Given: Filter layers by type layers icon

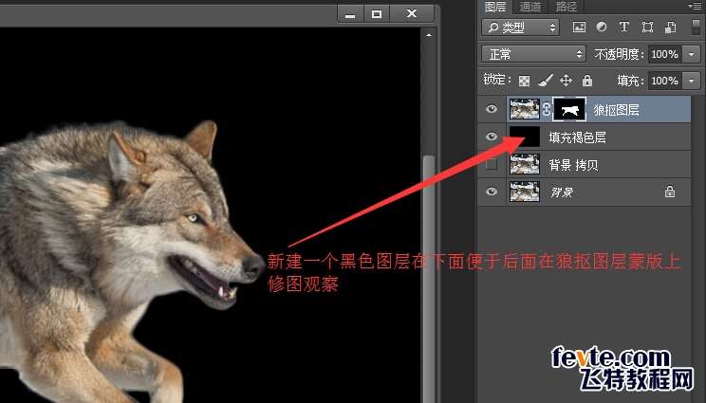Looking at the screenshot, I should 624,27.
